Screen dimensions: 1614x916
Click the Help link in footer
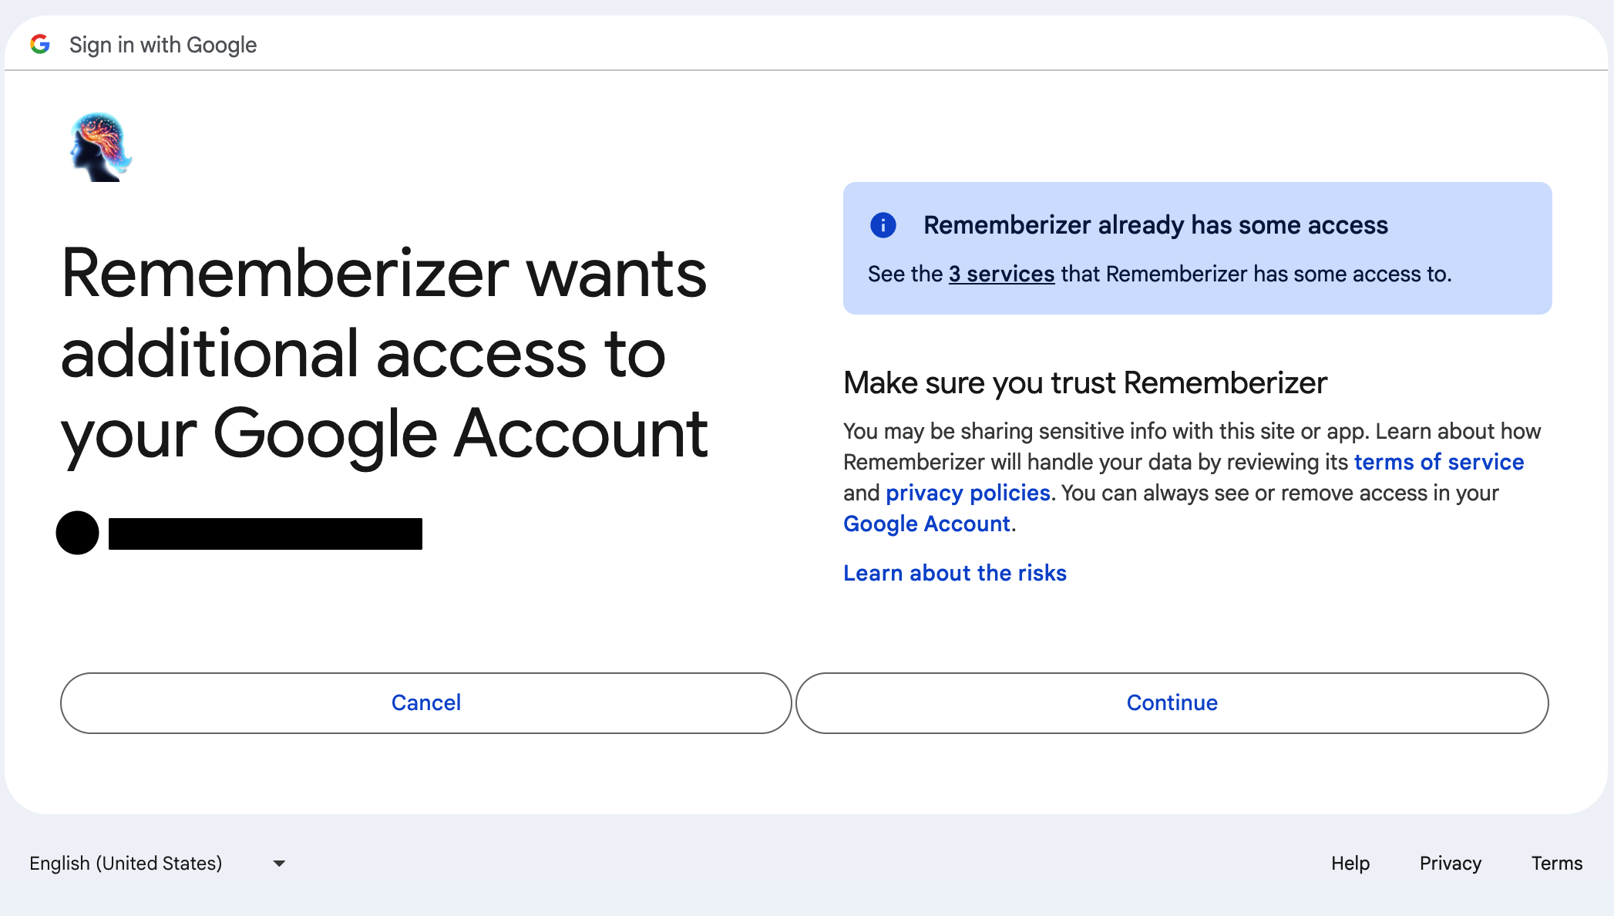click(1350, 863)
